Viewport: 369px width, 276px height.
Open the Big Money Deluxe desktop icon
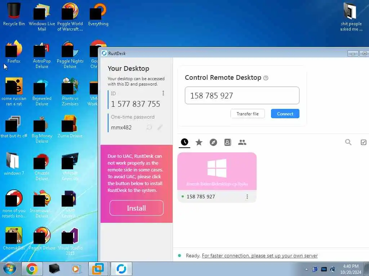click(x=42, y=129)
